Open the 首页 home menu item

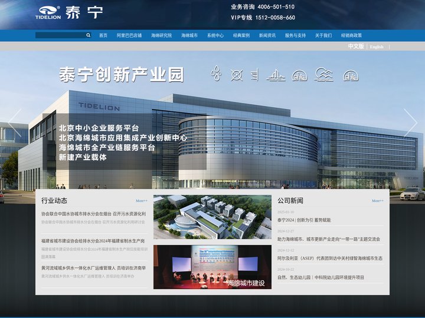pyautogui.click(x=103, y=35)
